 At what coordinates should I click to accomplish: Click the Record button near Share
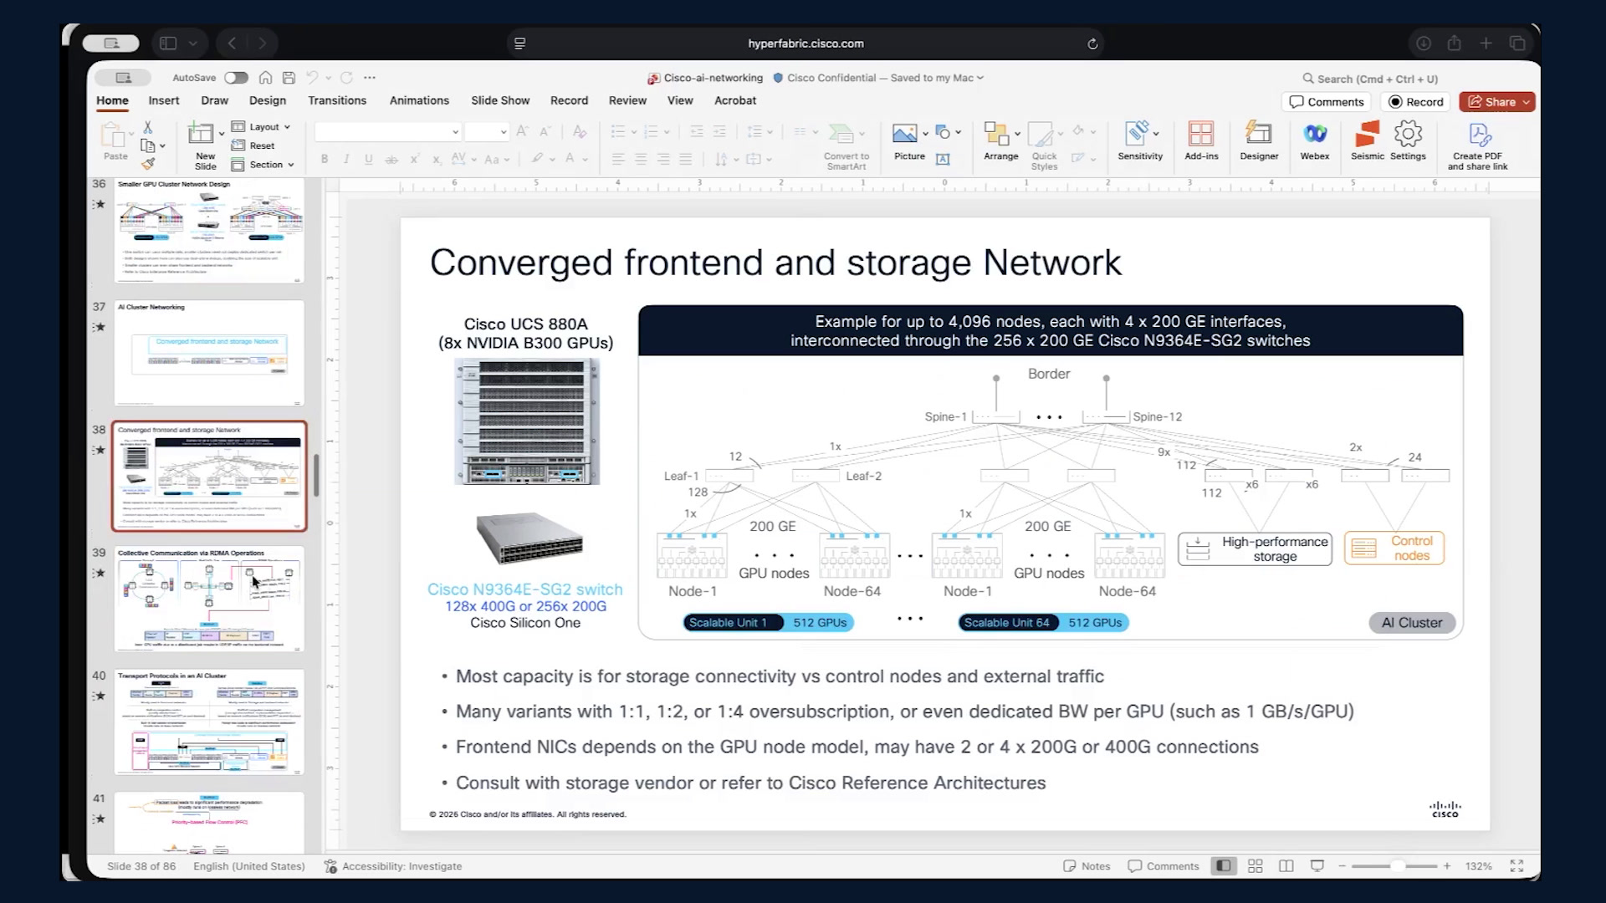[x=1416, y=102]
